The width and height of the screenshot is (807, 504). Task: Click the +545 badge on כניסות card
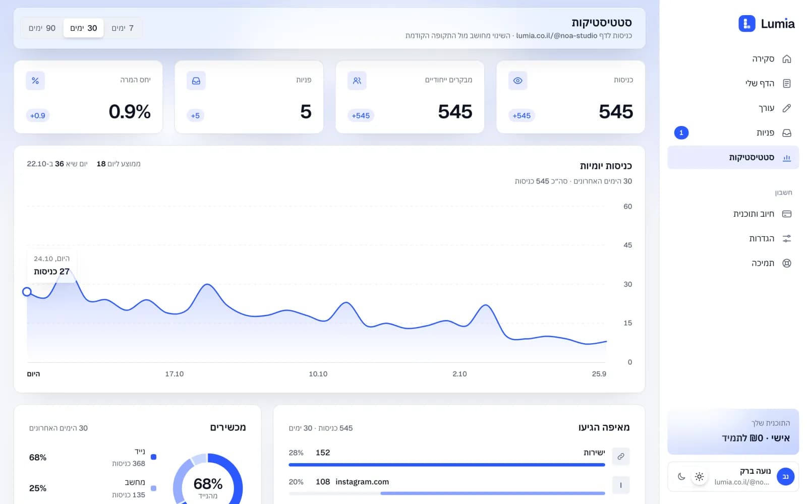tap(522, 115)
